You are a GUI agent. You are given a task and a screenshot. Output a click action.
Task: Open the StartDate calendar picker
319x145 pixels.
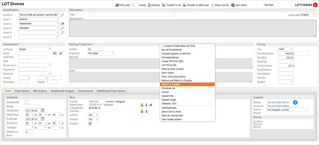(x=43, y=110)
